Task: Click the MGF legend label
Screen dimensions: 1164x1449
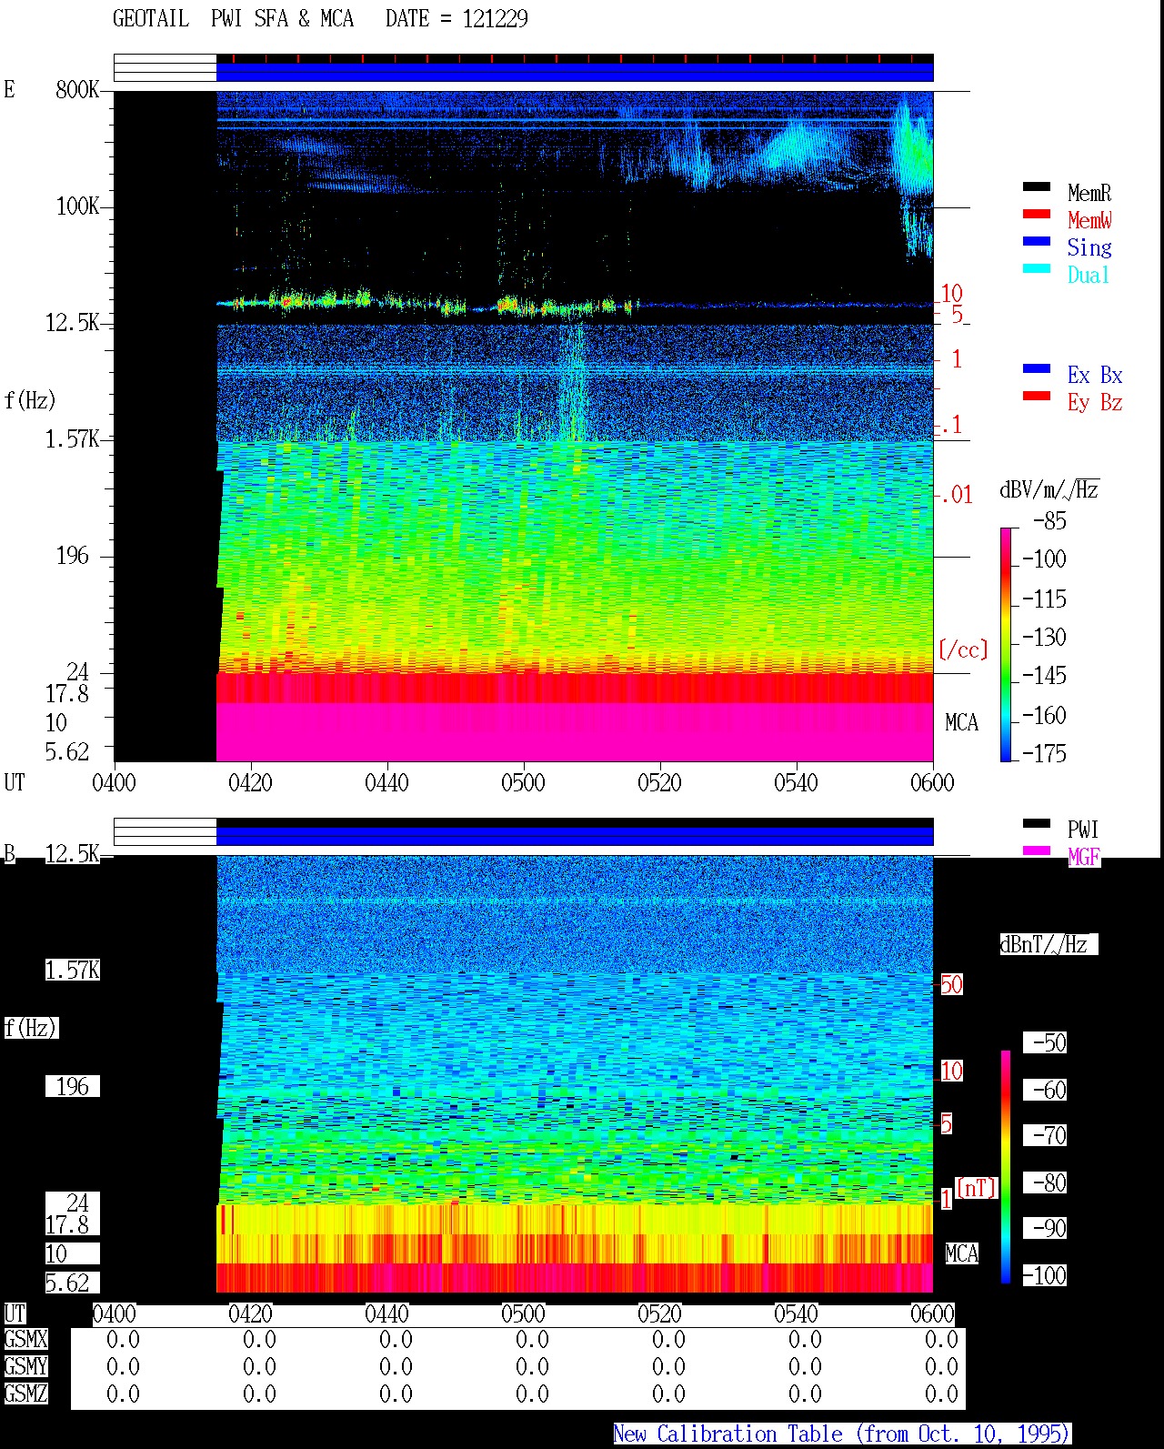Action: click(x=1083, y=857)
